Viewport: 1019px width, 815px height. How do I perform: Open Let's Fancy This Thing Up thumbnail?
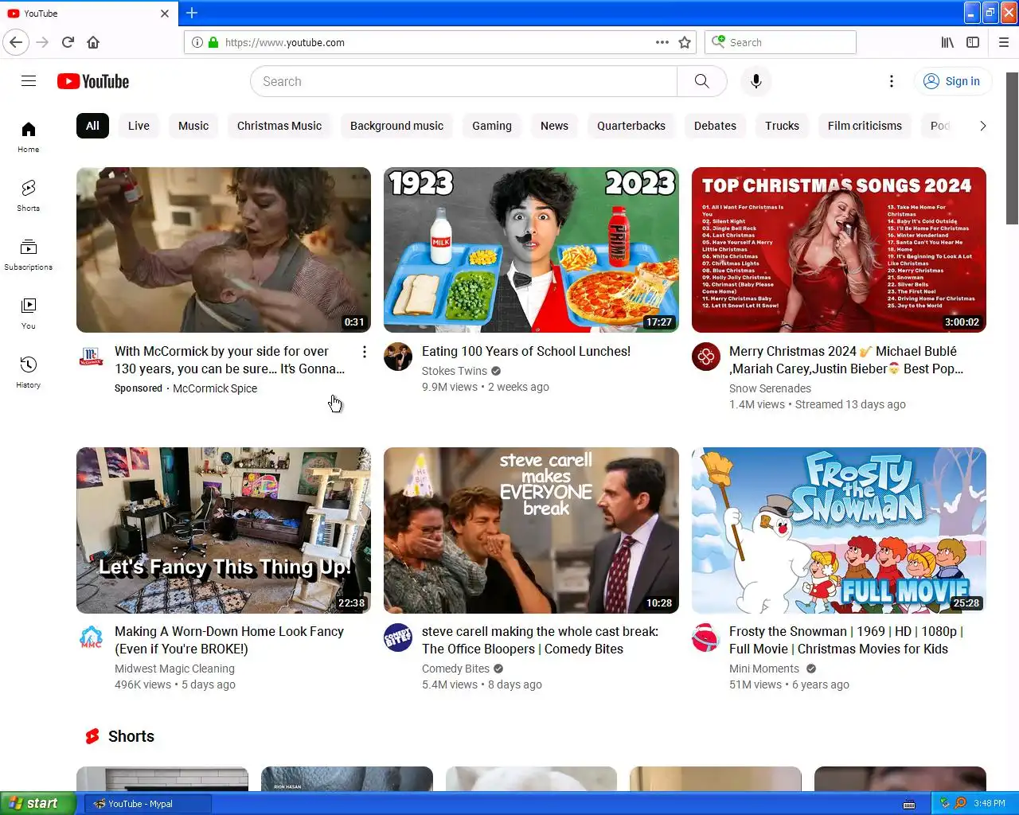click(224, 530)
